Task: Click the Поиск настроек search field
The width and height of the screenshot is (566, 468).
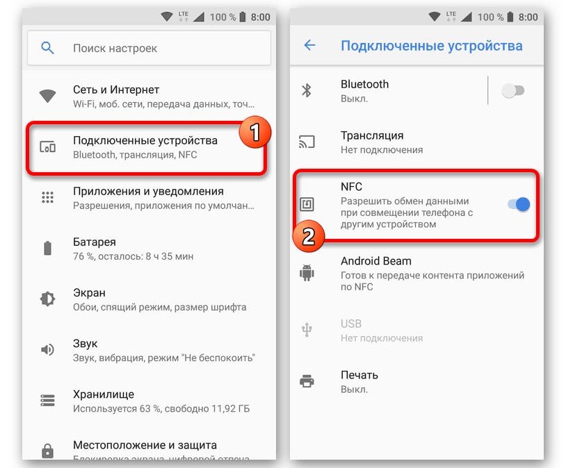Action: 149,48
